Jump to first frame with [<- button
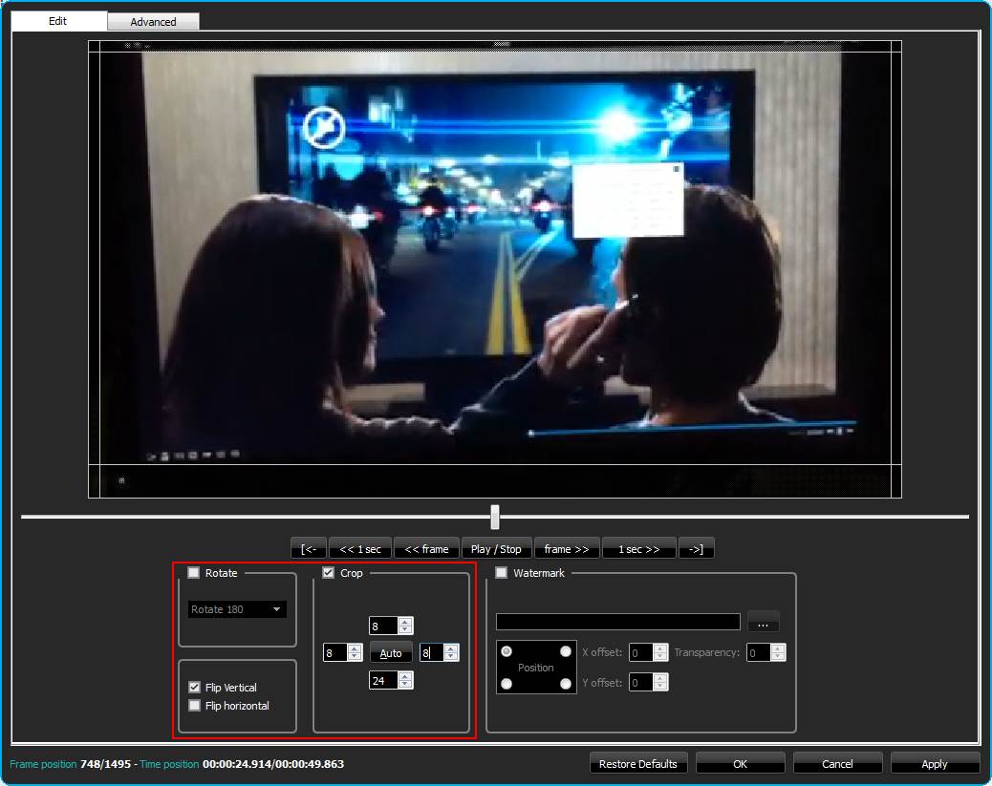 (x=309, y=549)
